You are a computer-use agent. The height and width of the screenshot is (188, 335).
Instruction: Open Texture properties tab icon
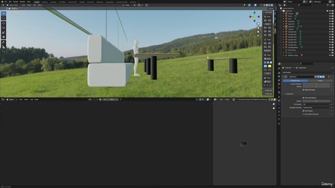tap(279, 123)
